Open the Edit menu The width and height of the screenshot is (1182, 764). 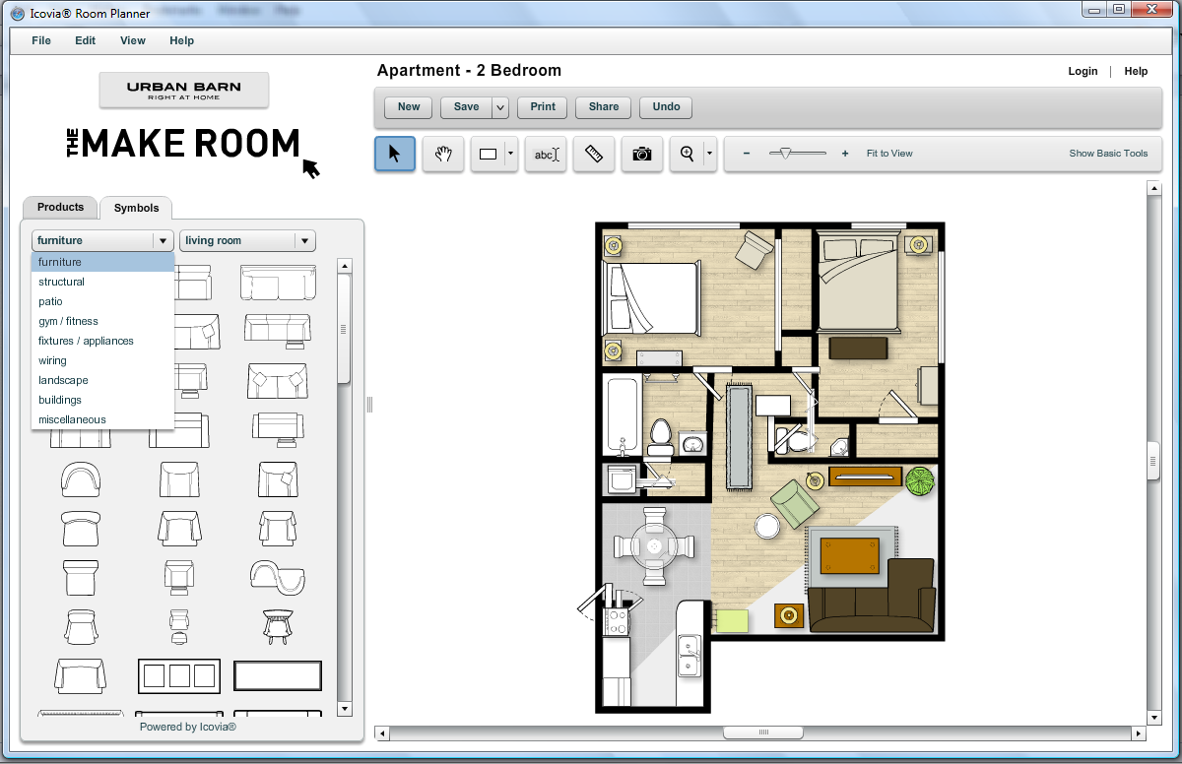[86, 40]
